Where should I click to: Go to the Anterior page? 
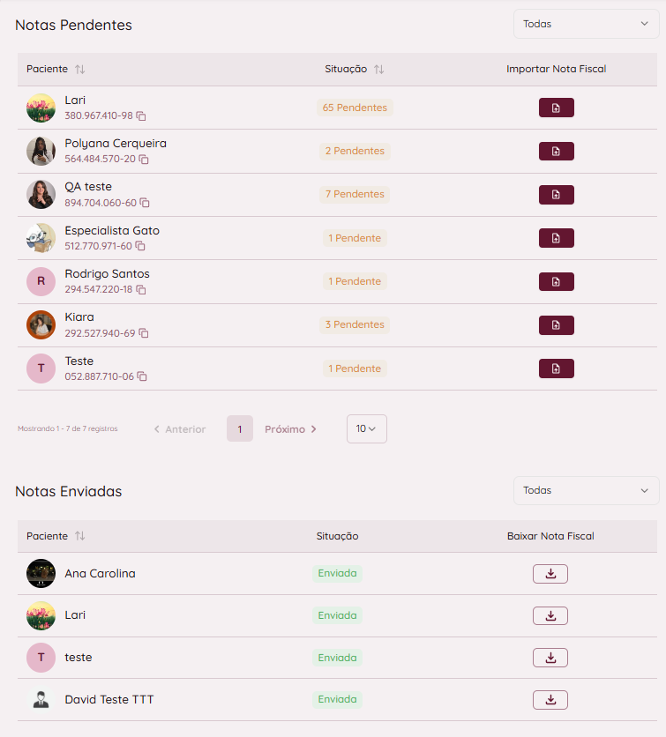180,429
